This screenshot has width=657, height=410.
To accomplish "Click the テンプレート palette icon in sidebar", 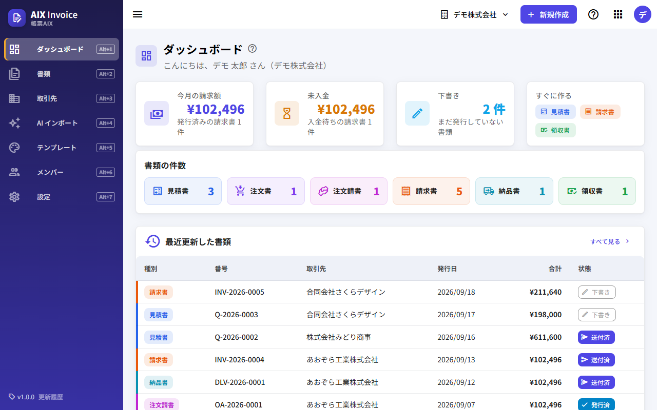I will pos(14,148).
